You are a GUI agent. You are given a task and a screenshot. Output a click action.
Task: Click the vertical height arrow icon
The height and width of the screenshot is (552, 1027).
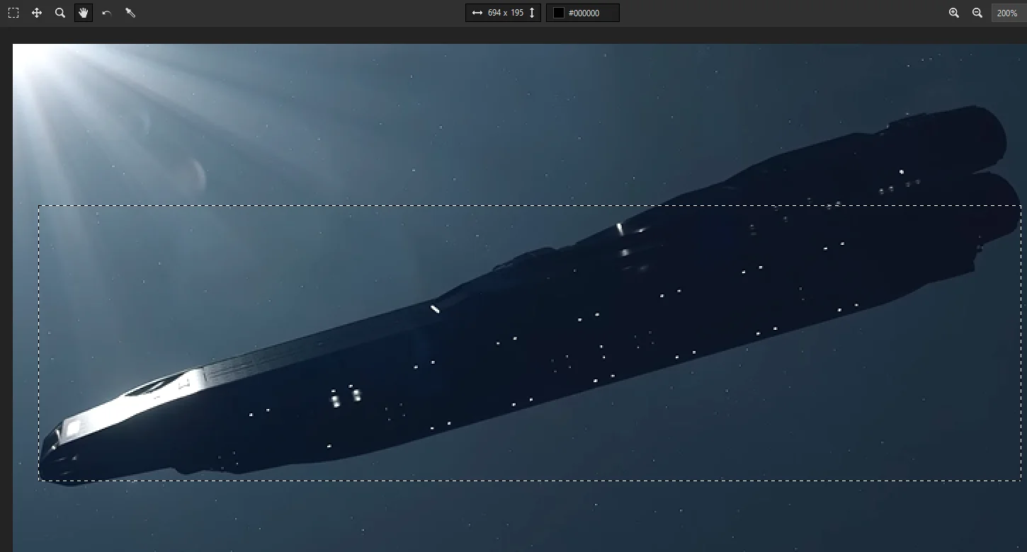pos(532,13)
